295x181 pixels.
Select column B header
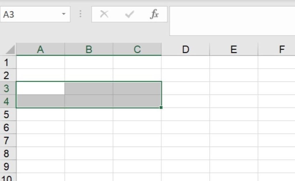pyautogui.click(x=89, y=49)
